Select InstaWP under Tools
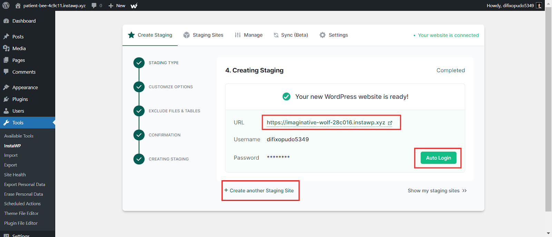Viewport: 552px width, 237px height. (x=12, y=146)
